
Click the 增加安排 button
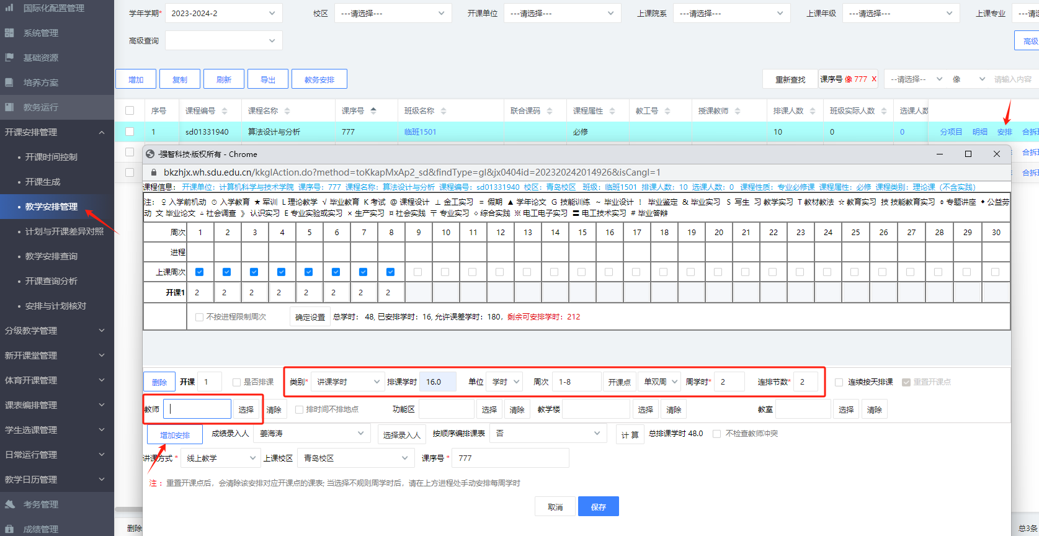175,435
